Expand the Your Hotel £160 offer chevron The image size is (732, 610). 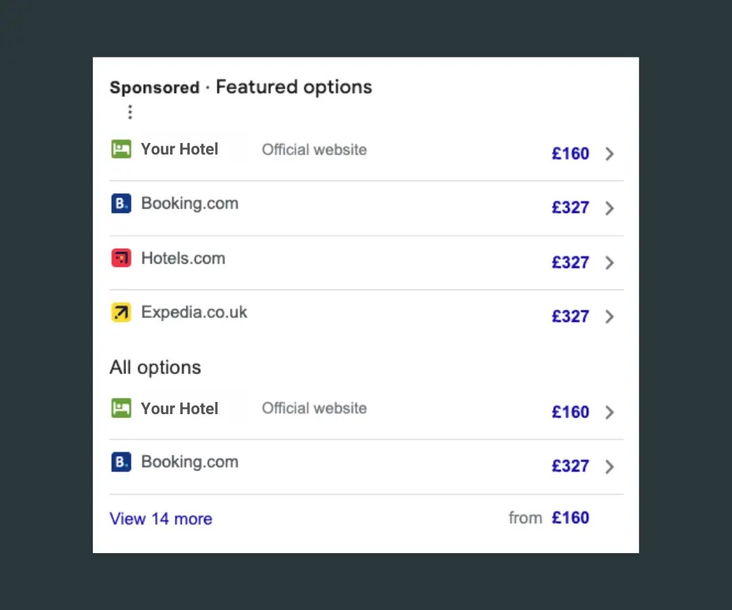(x=609, y=154)
